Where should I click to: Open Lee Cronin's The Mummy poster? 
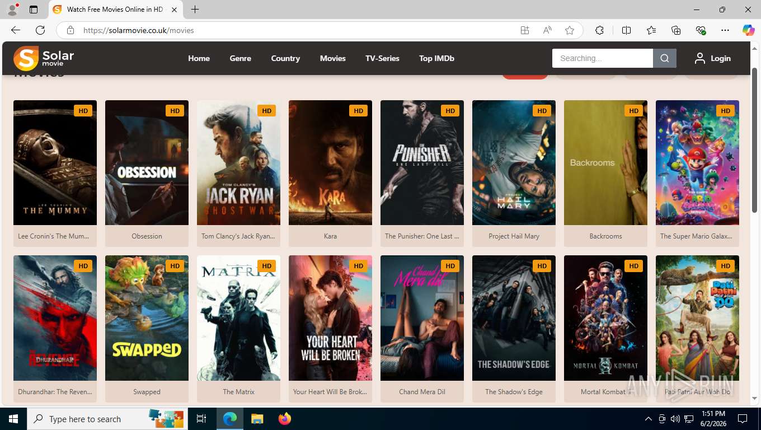(x=55, y=162)
